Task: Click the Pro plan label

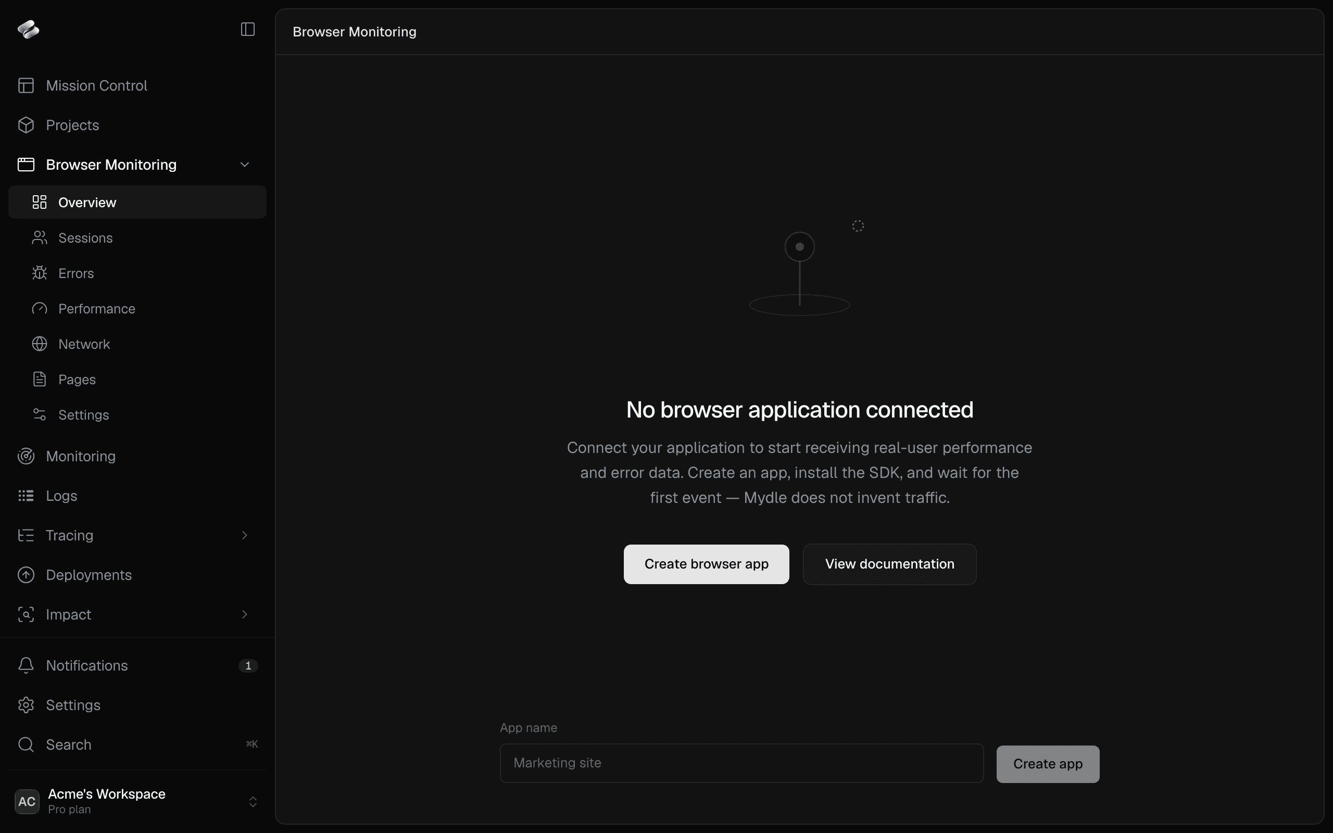Action: [x=69, y=809]
